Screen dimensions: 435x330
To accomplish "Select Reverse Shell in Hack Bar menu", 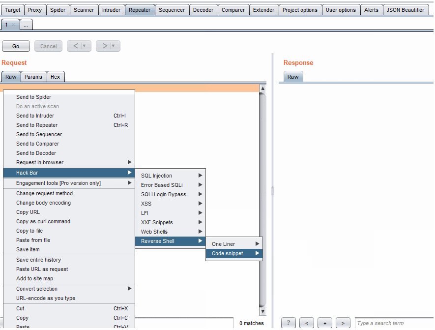I will 171,241.
